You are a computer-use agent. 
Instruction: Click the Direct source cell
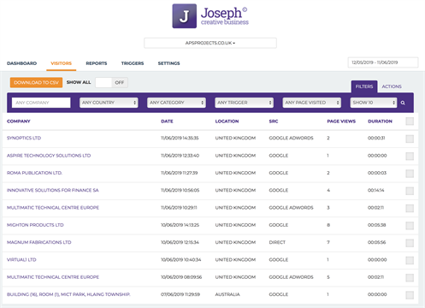[277, 242]
